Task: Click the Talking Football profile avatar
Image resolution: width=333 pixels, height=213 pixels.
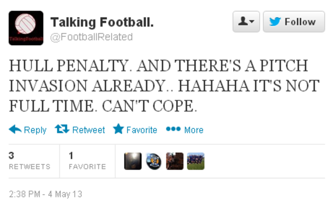Action: coord(26,28)
